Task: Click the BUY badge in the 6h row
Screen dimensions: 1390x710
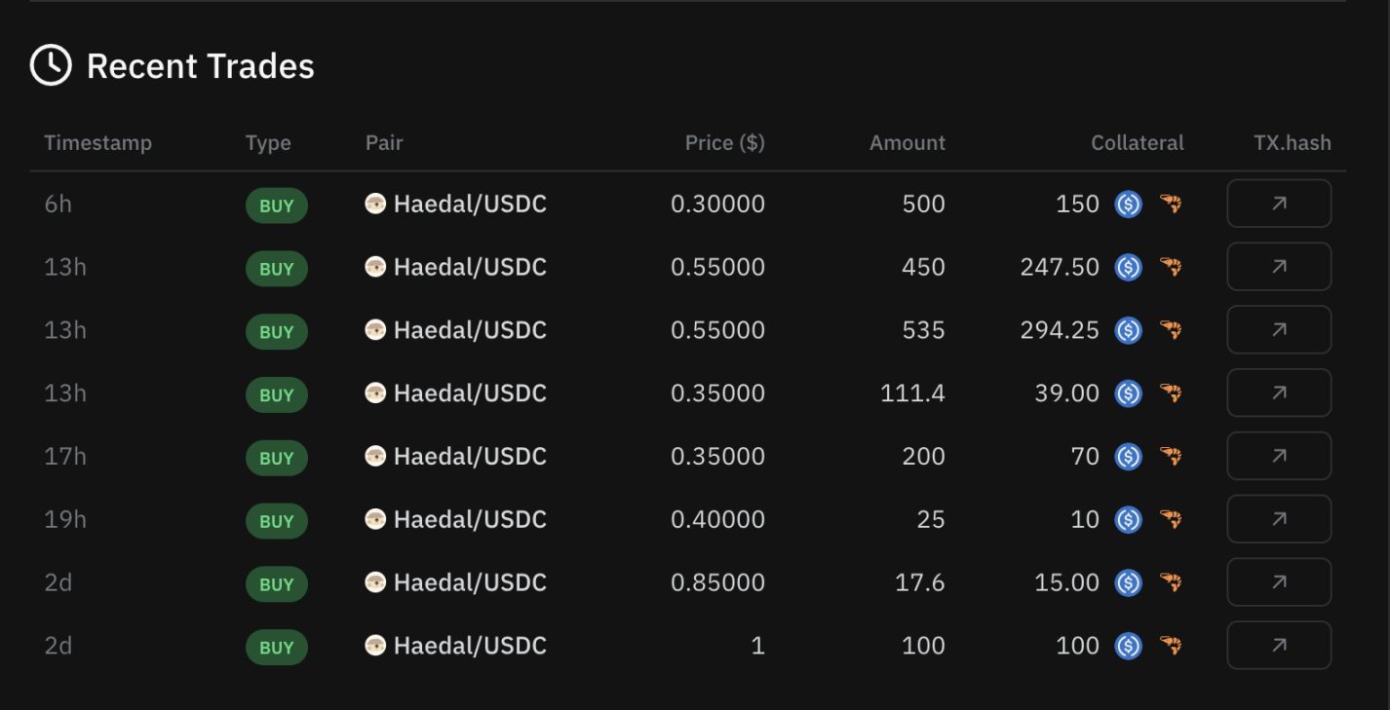Action: [276, 206]
